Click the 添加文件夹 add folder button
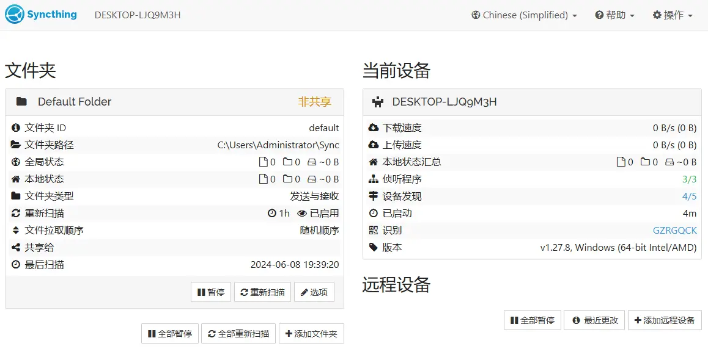Viewport: 708px width, 349px height. 311,334
